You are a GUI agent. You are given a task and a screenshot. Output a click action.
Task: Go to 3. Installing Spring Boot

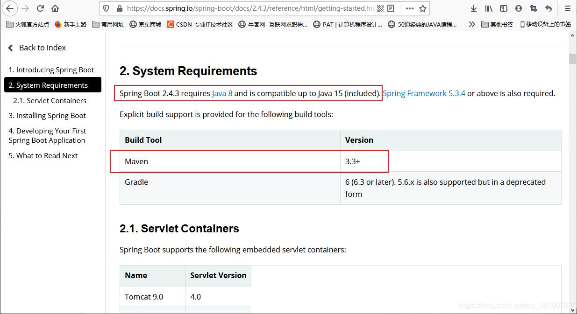coord(47,115)
